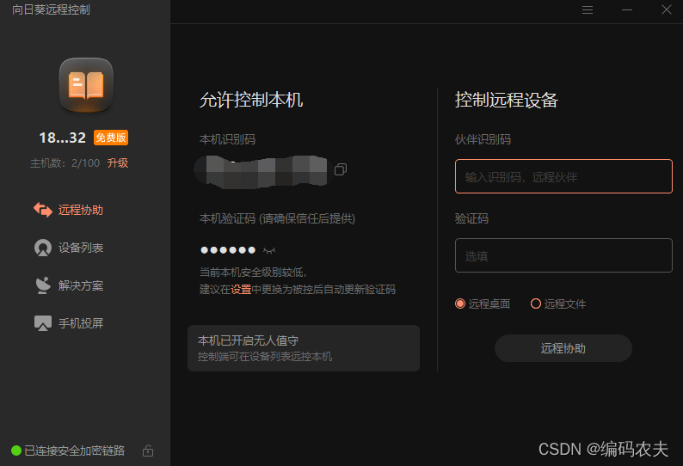Click the 免费版 badge
This screenshot has width=683, height=466.
[x=111, y=138]
